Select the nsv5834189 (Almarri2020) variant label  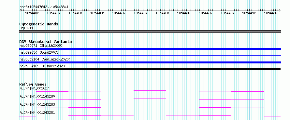[43, 66]
